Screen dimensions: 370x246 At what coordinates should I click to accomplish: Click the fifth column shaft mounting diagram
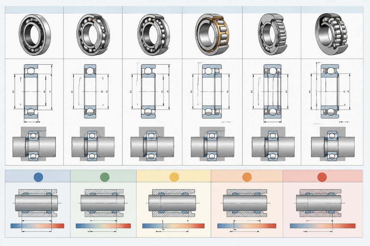coord(273,145)
